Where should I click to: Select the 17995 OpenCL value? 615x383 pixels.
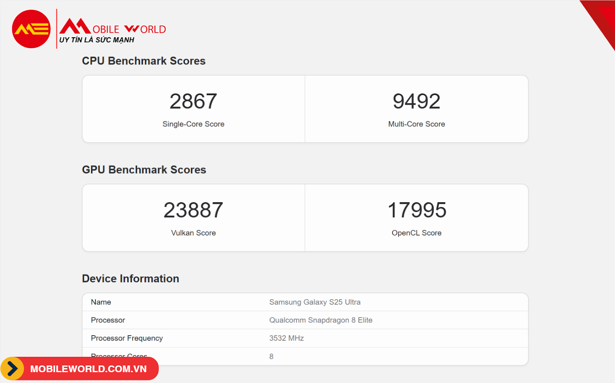tap(417, 210)
